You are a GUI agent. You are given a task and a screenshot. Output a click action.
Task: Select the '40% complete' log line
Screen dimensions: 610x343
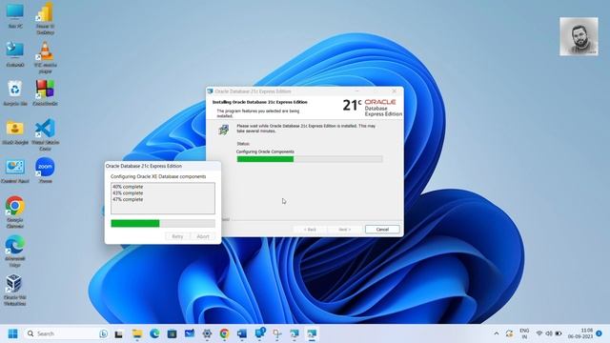coord(128,187)
